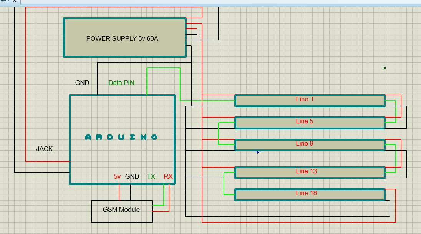Click the green TX pin label
This screenshot has width=421, height=234.
pyautogui.click(x=151, y=176)
